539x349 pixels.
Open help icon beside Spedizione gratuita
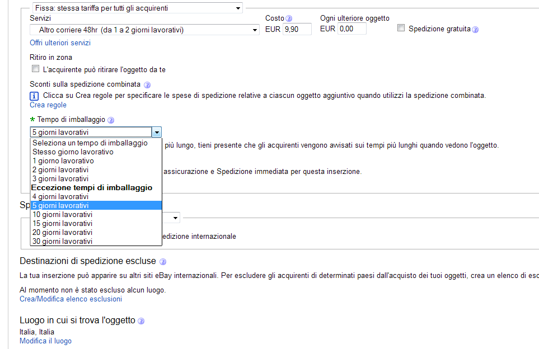[475, 30]
